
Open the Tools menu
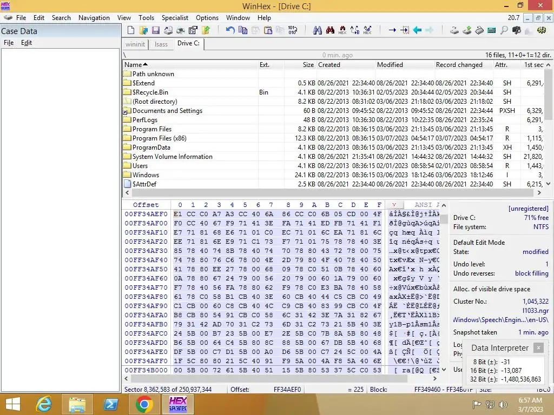[146, 18]
